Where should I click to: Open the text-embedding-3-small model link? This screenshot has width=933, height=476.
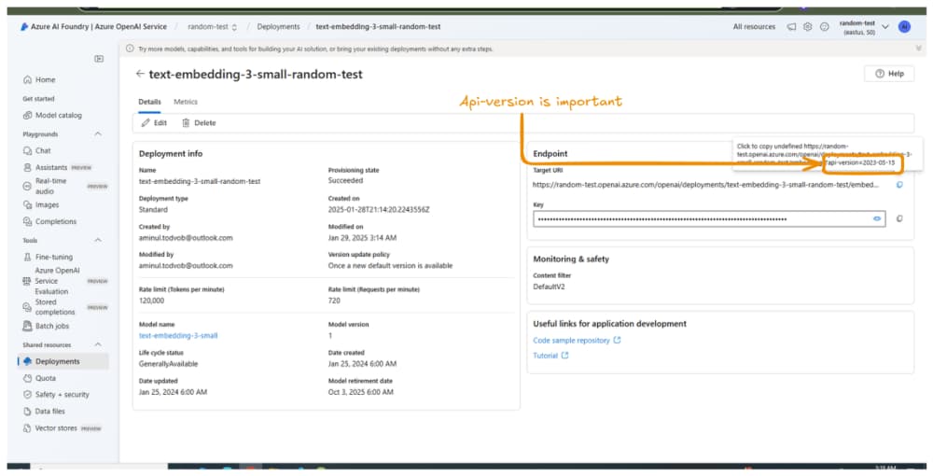pyautogui.click(x=178, y=336)
